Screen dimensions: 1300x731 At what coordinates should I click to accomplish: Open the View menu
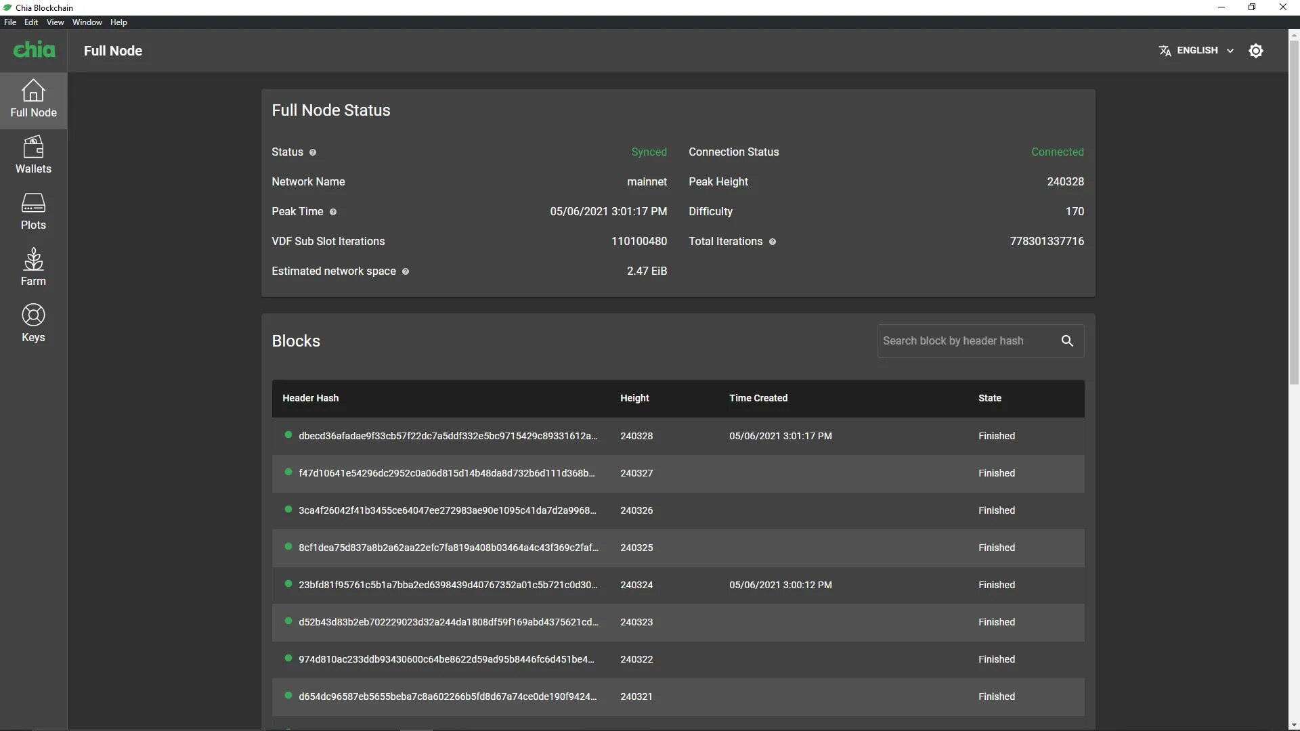pyautogui.click(x=55, y=22)
